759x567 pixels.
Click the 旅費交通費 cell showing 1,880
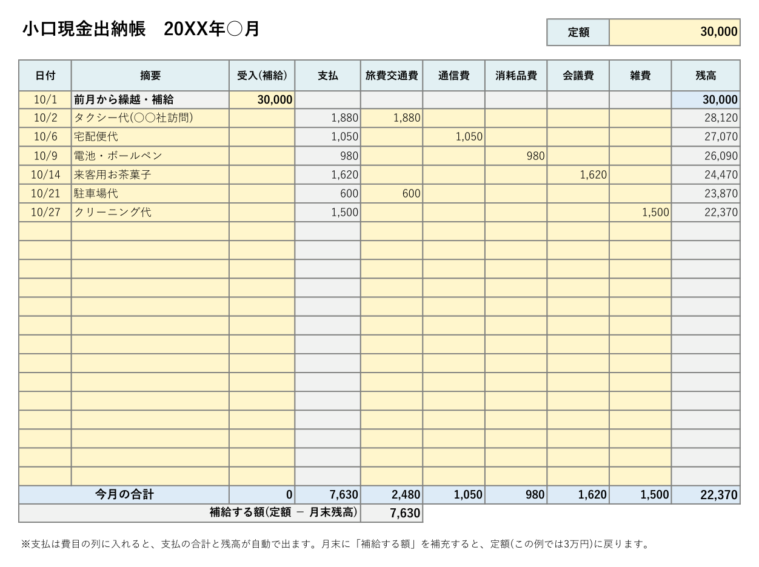tap(392, 118)
